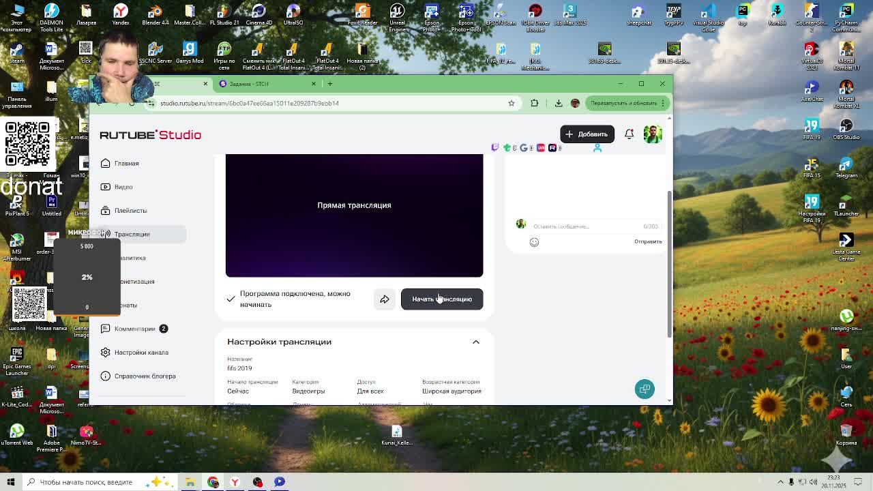Select Cinema 4D desktop icon
The width and height of the screenshot is (873, 491).
coord(258,15)
